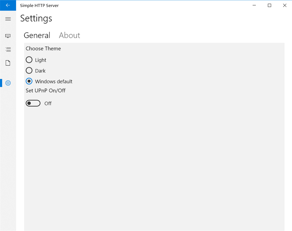Screen dimensions: 292x231
Task: Close the Simple HTTP Server app
Action: click(x=284, y=5)
